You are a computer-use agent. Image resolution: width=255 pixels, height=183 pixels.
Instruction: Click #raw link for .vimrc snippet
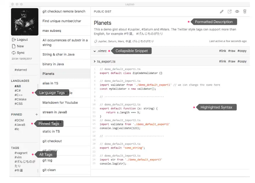[x=232, y=51]
